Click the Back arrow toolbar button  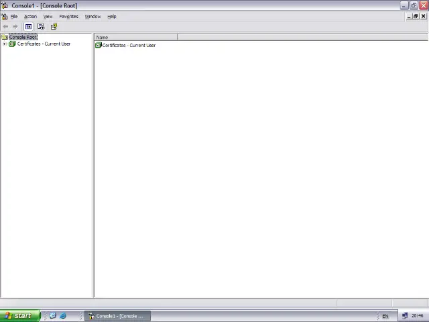(x=5, y=27)
